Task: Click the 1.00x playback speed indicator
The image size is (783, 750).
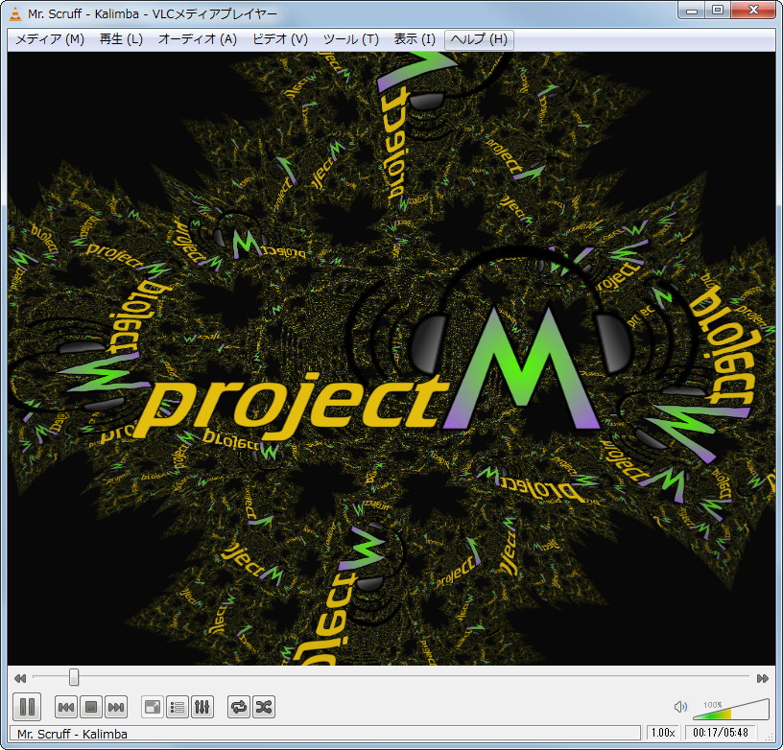Action: tap(665, 734)
